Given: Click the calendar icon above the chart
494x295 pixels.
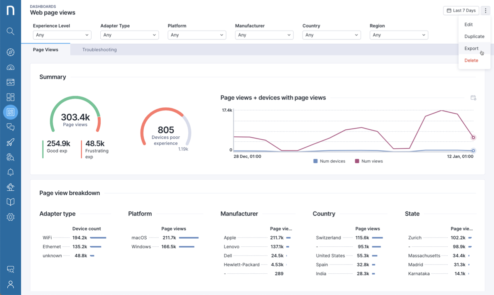Looking at the screenshot, I should click(473, 98).
